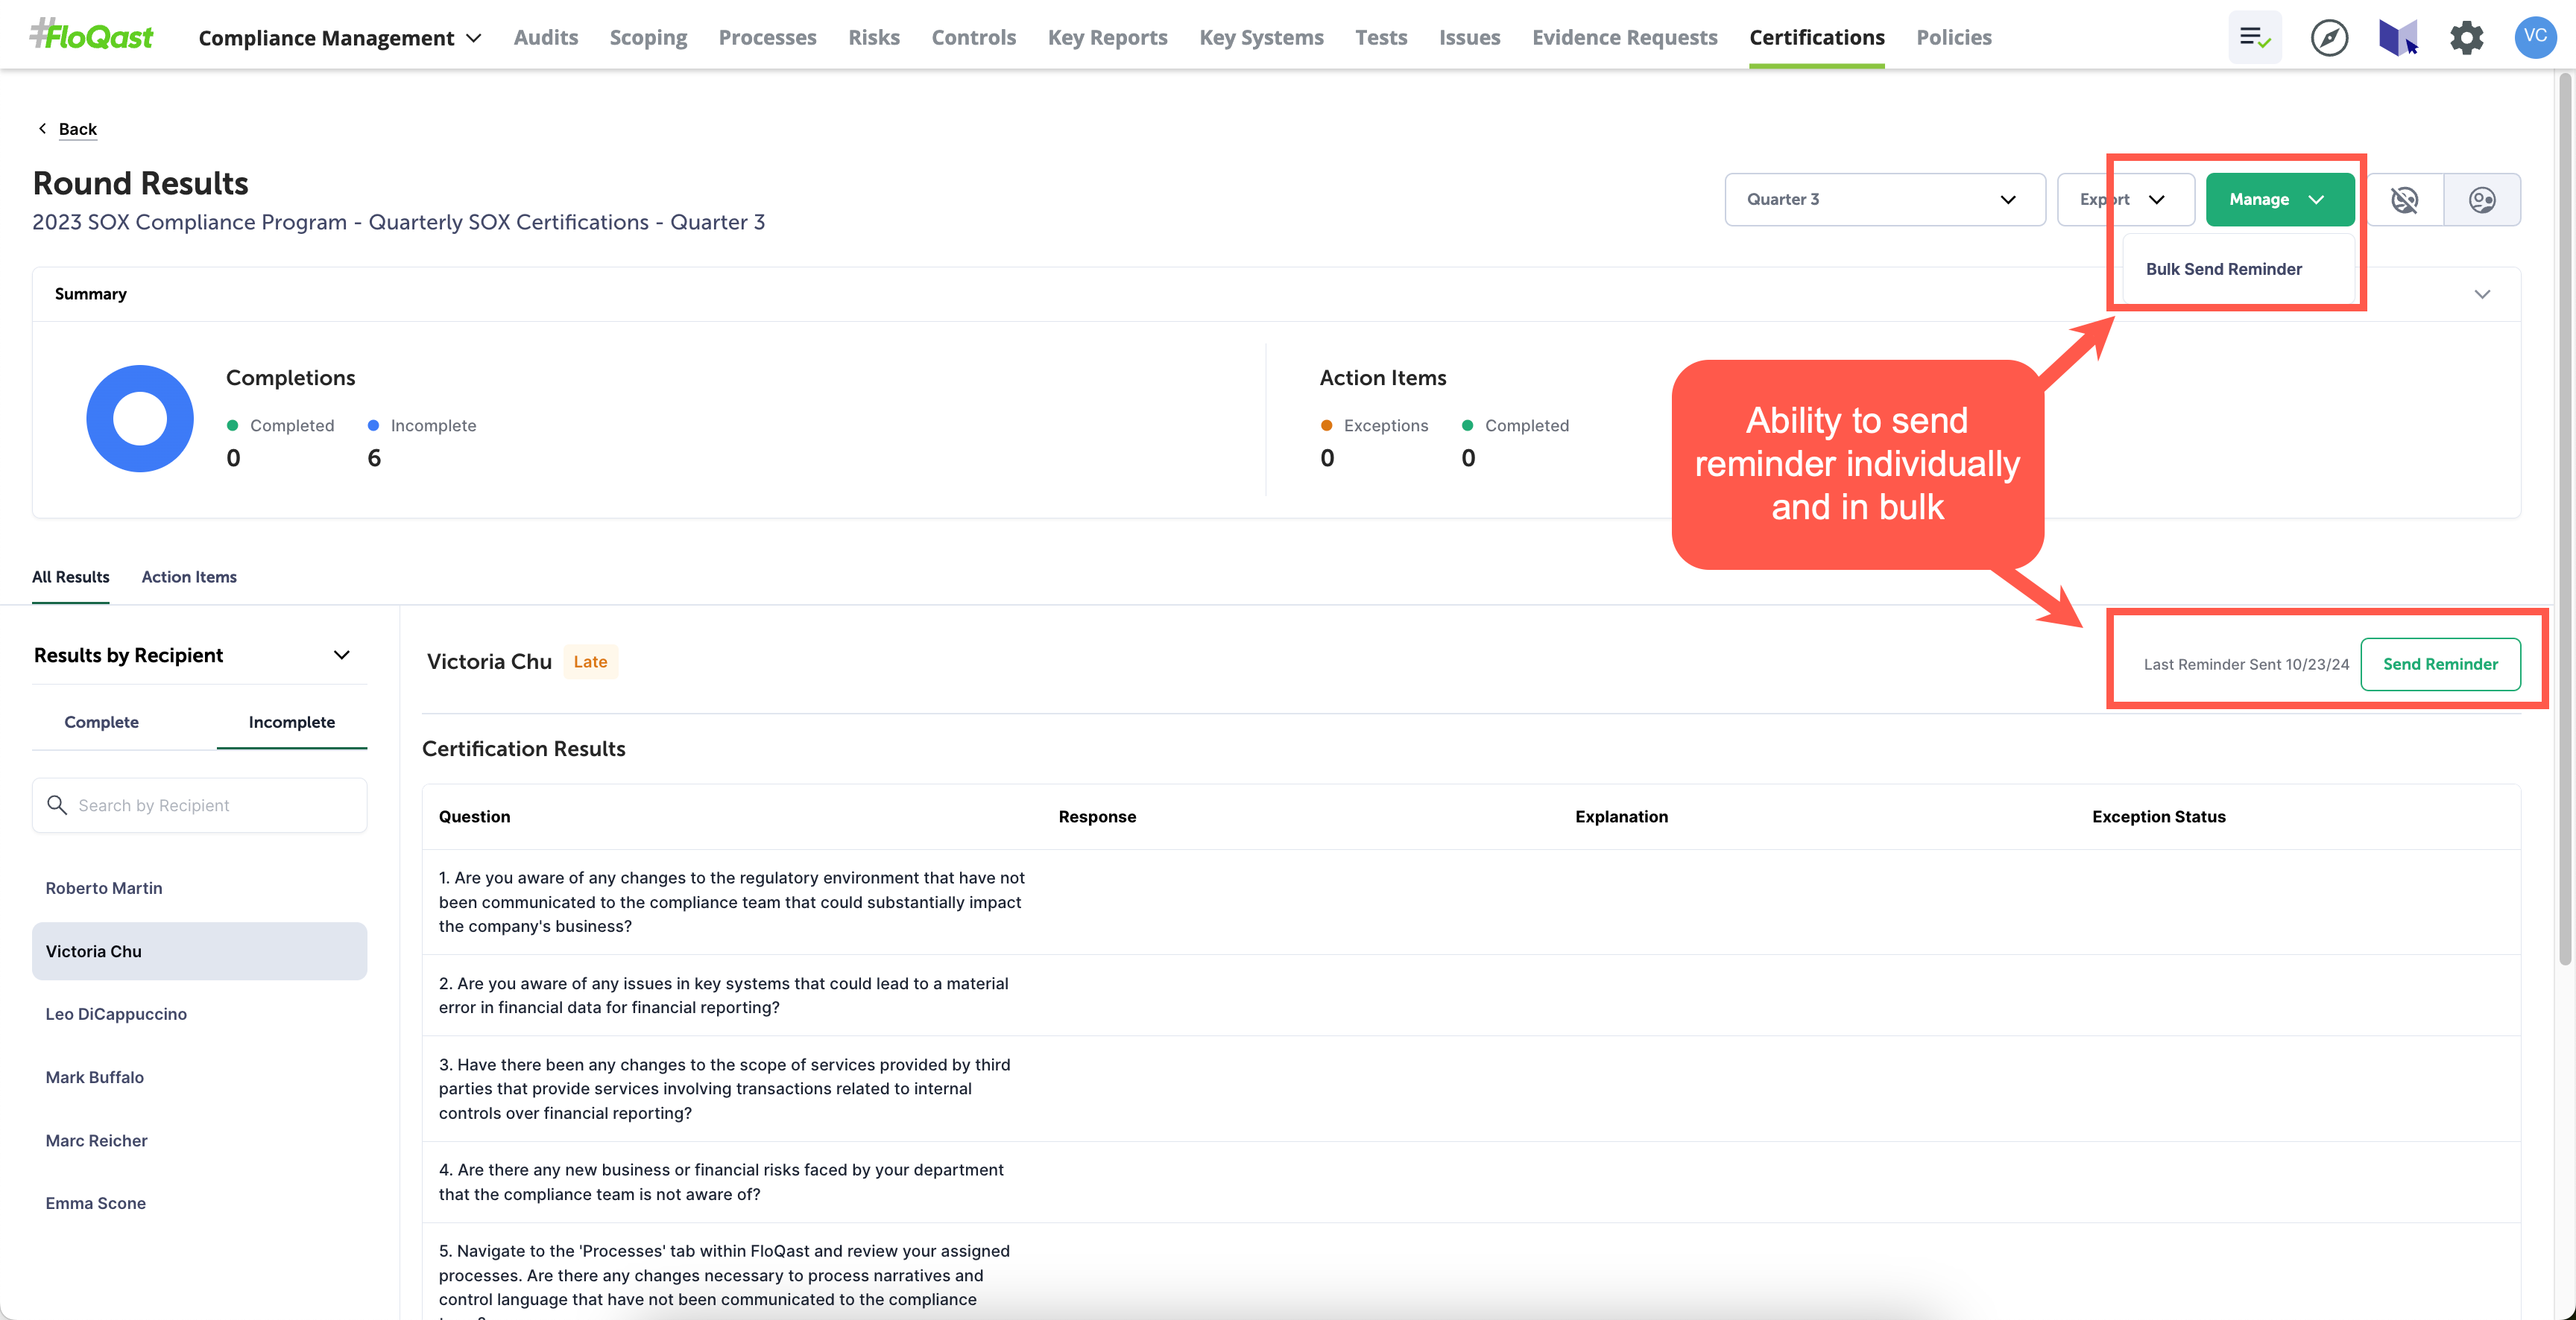Select recipient Leo DiCappuccino
The image size is (2576, 1320).
pos(199,1013)
